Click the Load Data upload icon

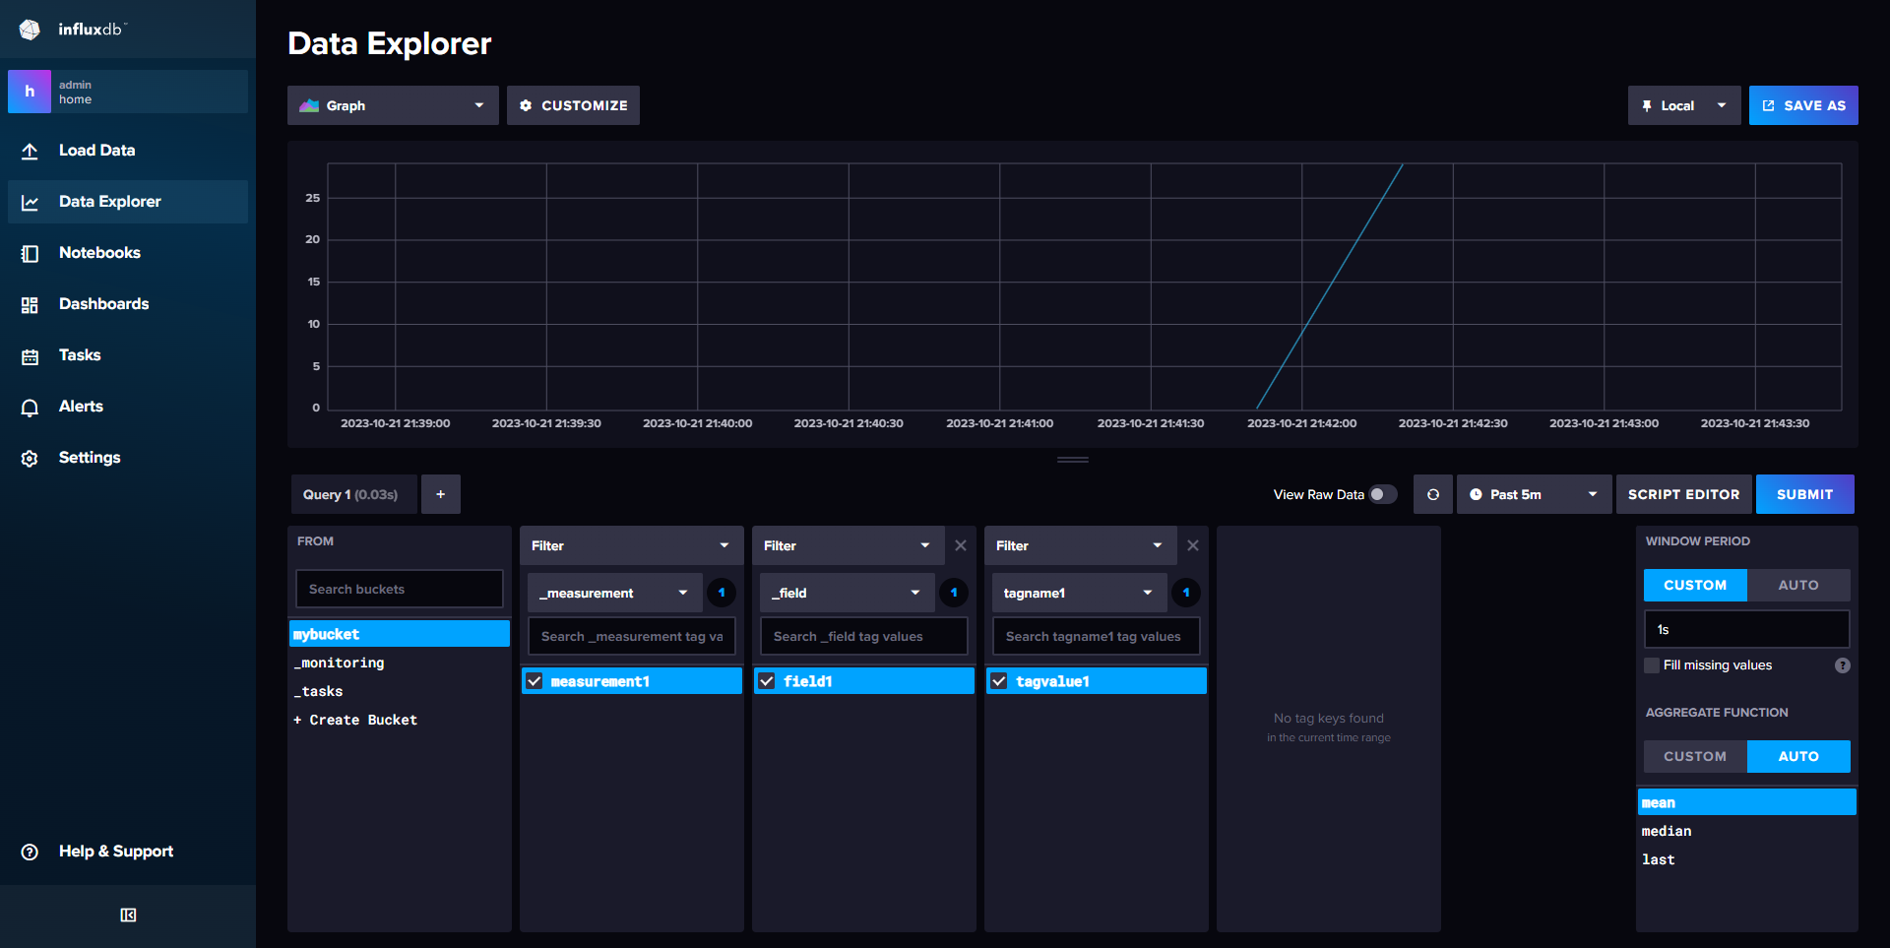30,151
